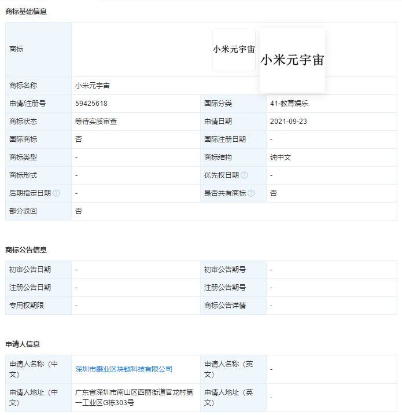Click the 申请人信息 section heading

click(23, 344)
